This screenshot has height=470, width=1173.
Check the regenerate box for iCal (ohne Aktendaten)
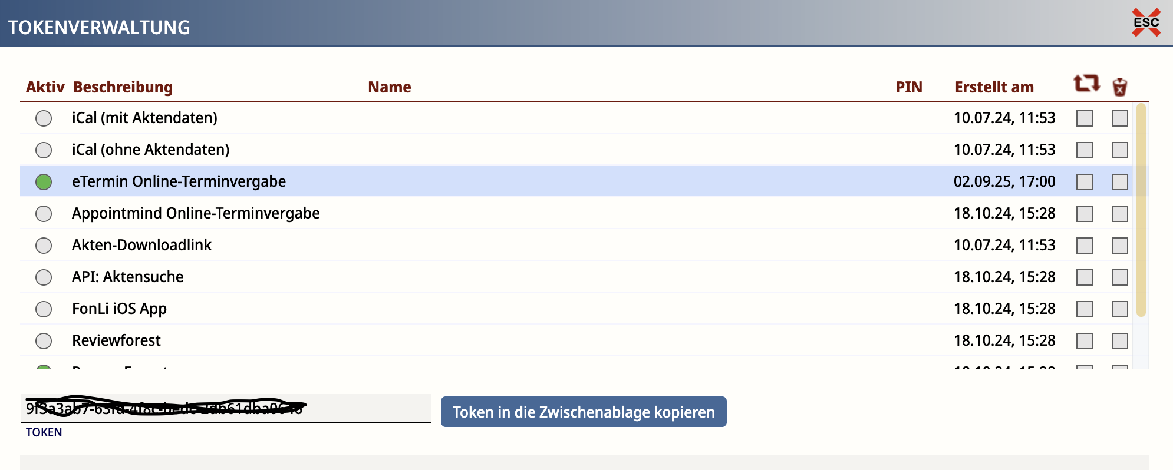1084,150
